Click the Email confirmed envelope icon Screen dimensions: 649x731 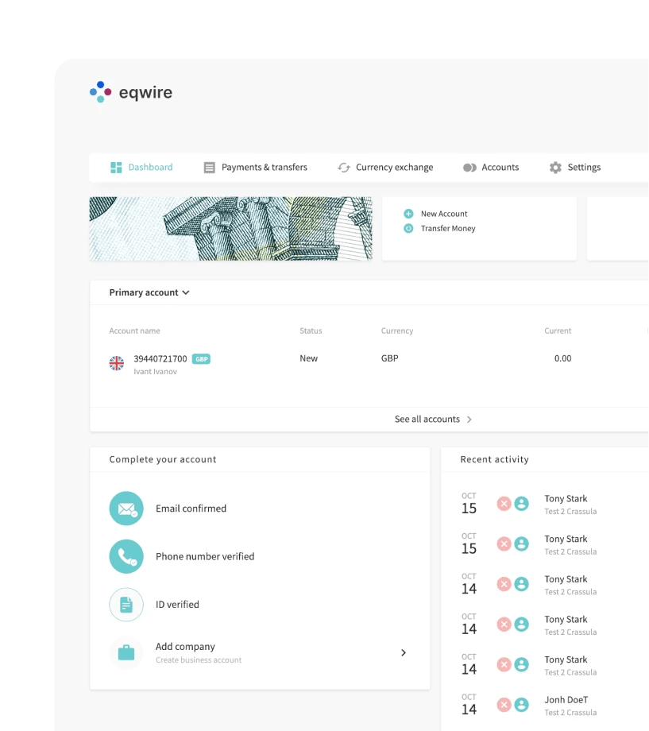(126, 509)
